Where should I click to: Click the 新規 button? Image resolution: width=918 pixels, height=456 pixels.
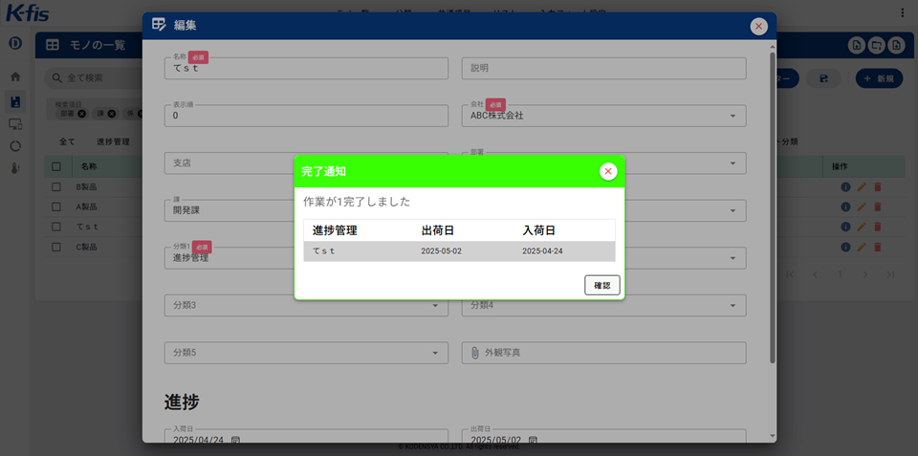click(x=877, y=78)
